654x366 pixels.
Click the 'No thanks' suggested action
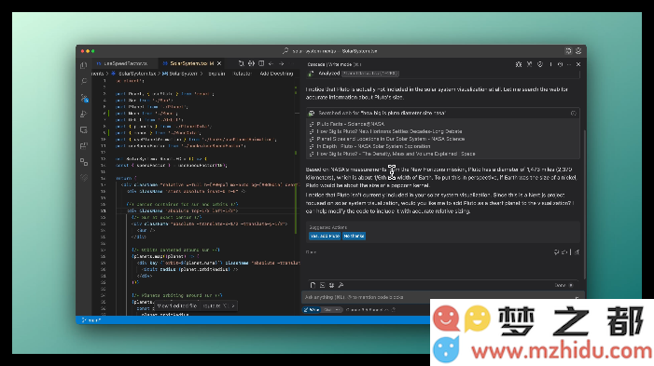pyautogui.click(x=354, y=237)
